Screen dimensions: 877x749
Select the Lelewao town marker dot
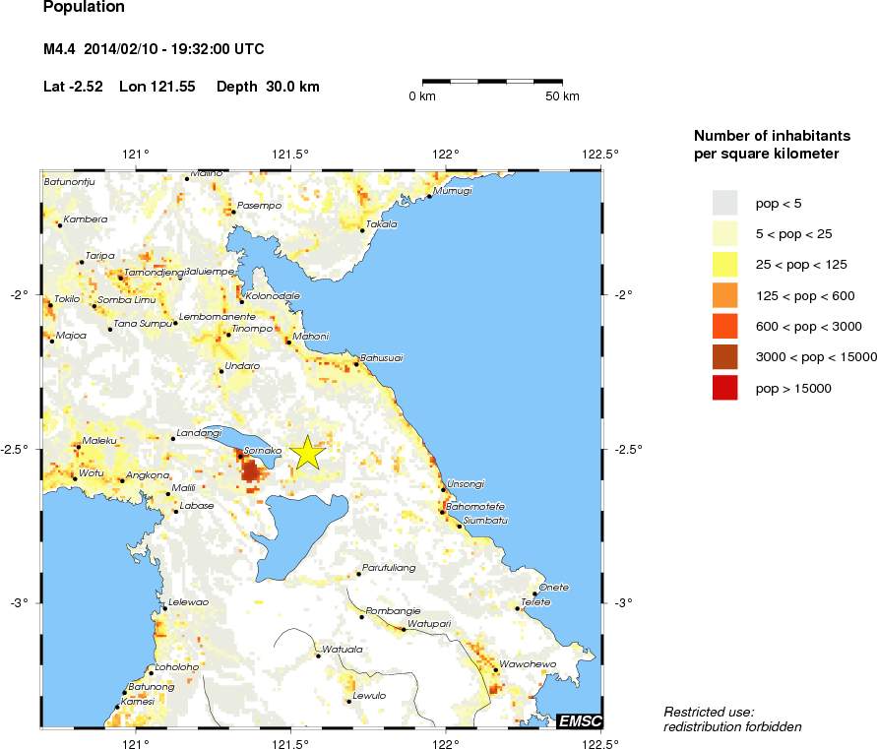pyautogui.click(x=164, y=608)
